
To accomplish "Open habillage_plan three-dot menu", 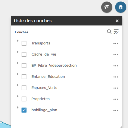I will (x=116, y=110).
